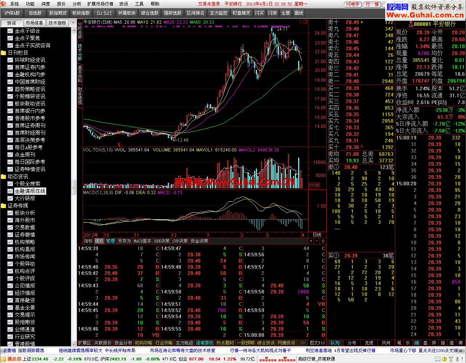Click the R300 badge before stock code 000001
This screenshot has height=363, width=466.
coord(411,24)
